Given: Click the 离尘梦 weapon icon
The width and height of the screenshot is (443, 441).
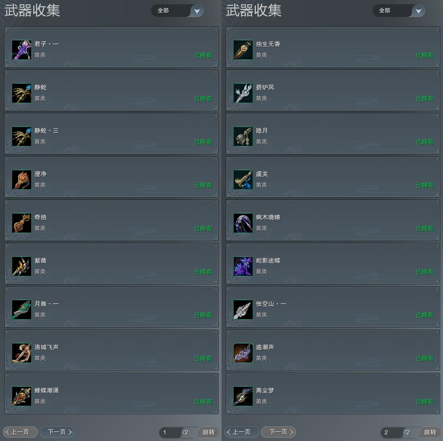Looking at the screenshot, I should pyautogui.click(x=243, y=396).
